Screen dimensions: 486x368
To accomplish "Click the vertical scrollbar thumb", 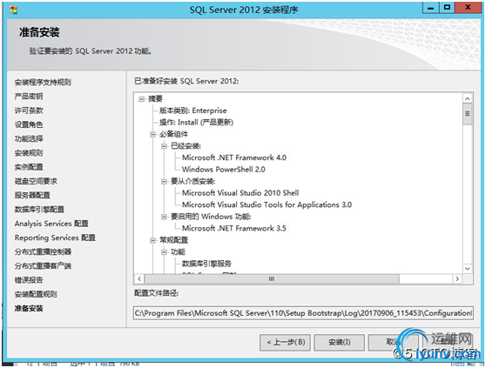I will pyautogui.click(x=468, y=114).
